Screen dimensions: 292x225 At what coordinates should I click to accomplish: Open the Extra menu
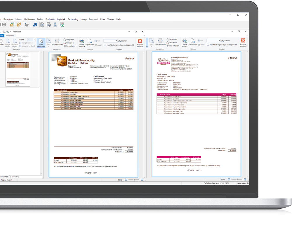tap(102, 19)
